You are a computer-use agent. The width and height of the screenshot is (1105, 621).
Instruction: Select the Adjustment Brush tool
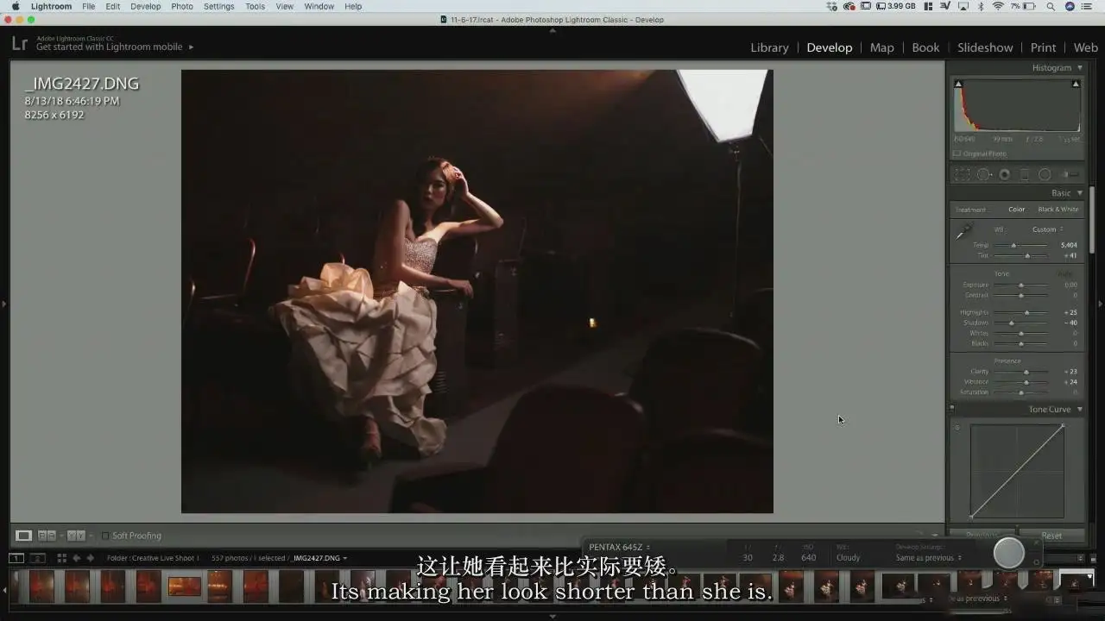click(x=1070, y=174)
